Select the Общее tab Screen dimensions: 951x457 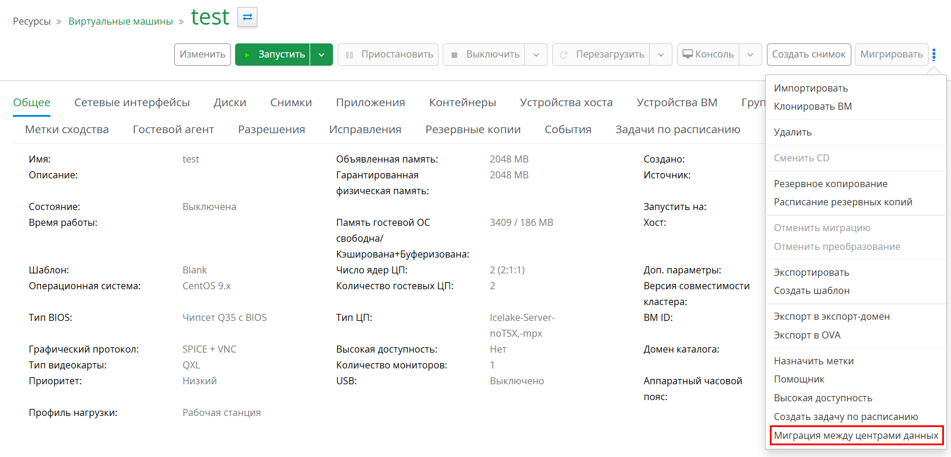tap(32, 103)
